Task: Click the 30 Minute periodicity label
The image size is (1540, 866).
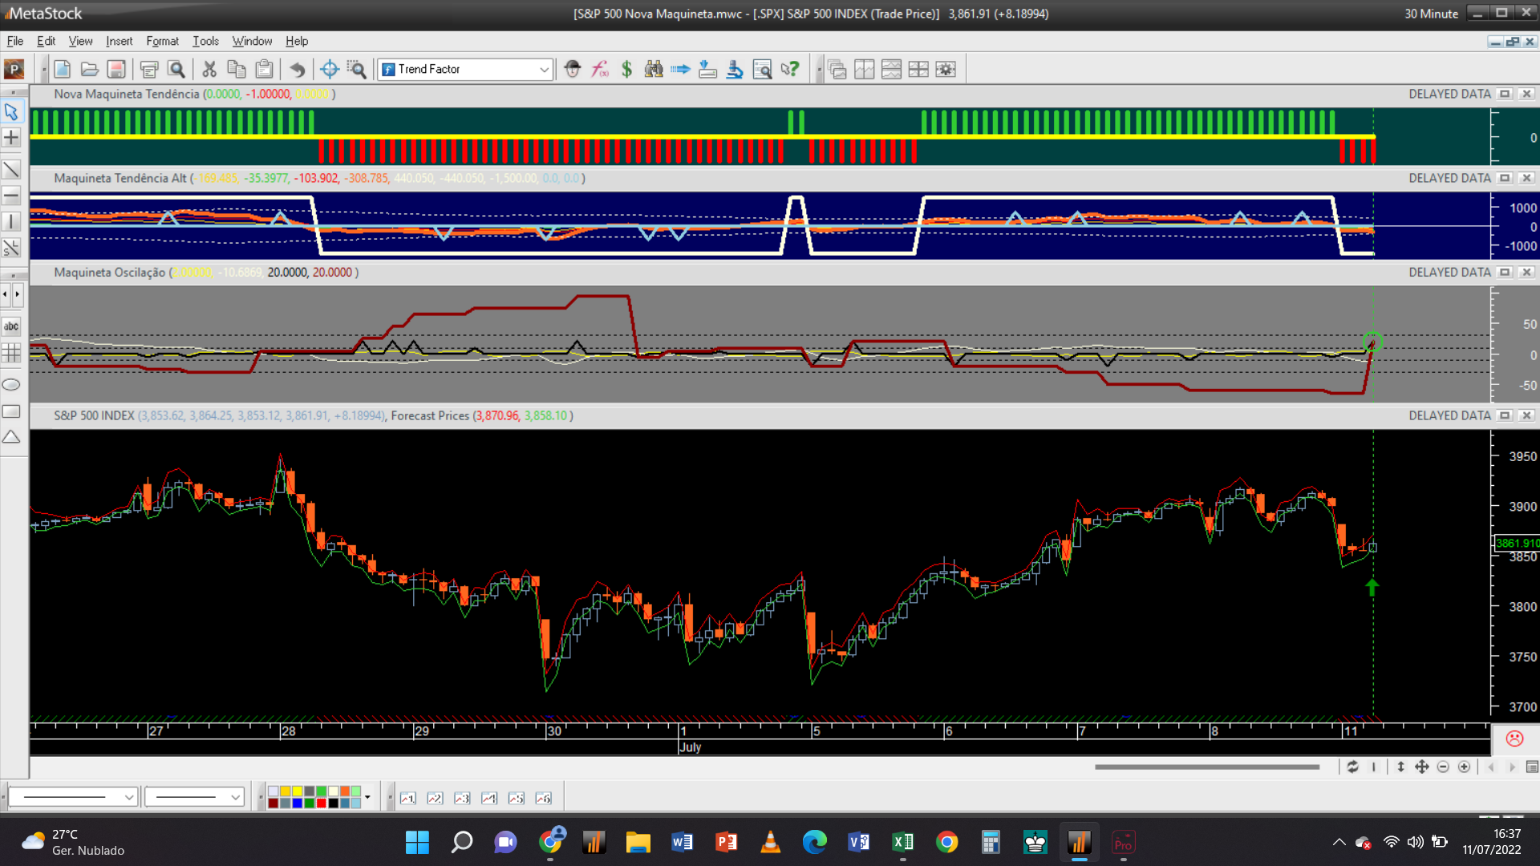Action: (1431, 14)
